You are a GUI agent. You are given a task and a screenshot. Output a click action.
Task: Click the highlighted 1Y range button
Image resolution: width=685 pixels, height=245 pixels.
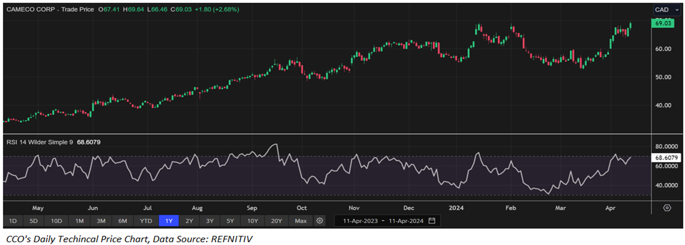pyautogui.click(x=169, y=220)
